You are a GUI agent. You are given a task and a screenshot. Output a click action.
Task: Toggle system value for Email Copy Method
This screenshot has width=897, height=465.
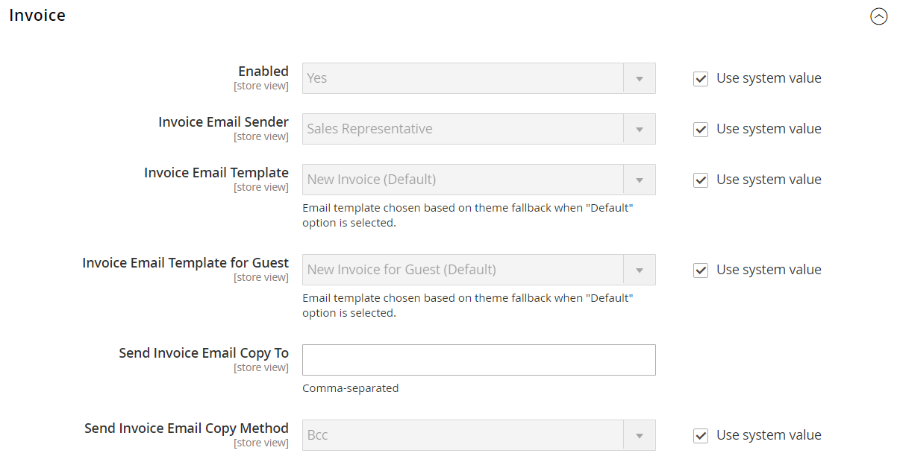coord(701,435)
